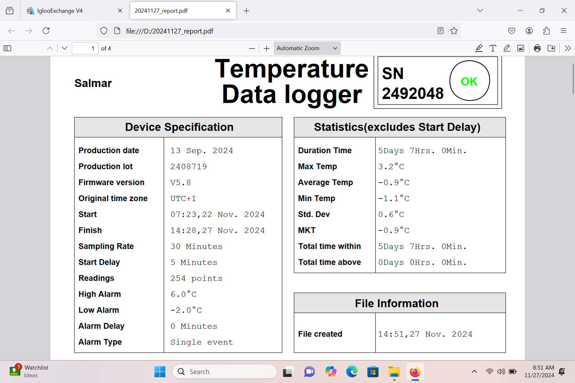
Task: Open Watchlist Ideas widget
Action: 29,372
